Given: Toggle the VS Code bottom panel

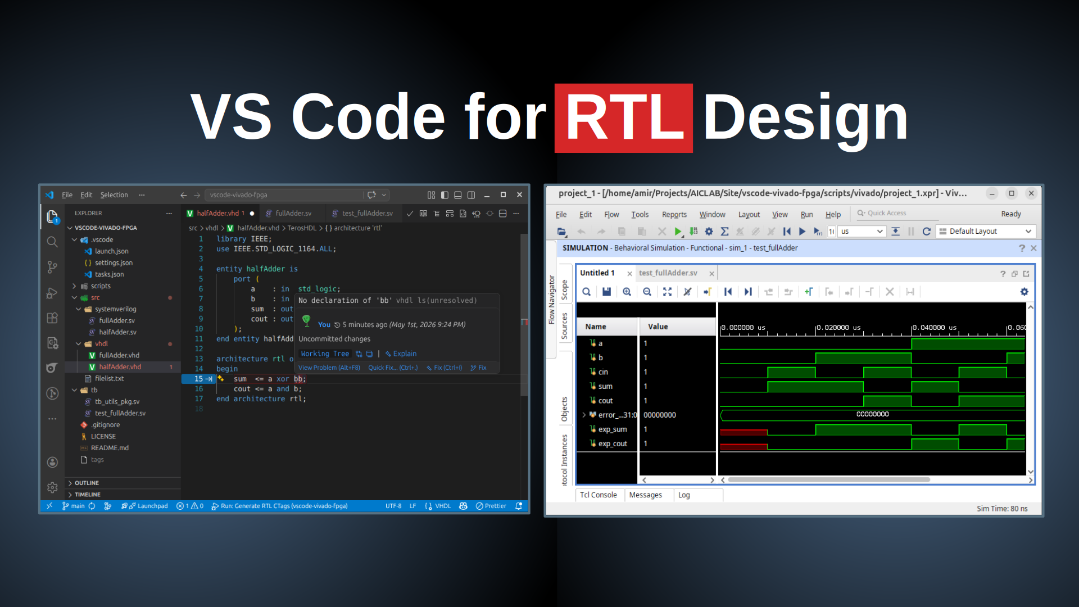Looking at the screenshot, I should click(x=458, y=195).
